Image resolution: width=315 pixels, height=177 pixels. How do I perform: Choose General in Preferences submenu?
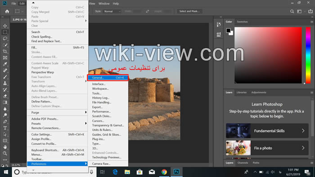pos(108,78)
